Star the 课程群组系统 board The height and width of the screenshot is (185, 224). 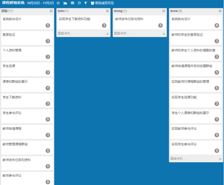pyautogui.click(x=58, y=3)
